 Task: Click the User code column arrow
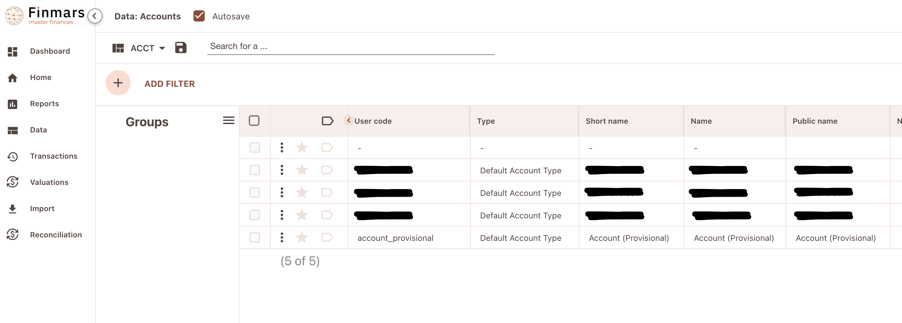(349, 120)
